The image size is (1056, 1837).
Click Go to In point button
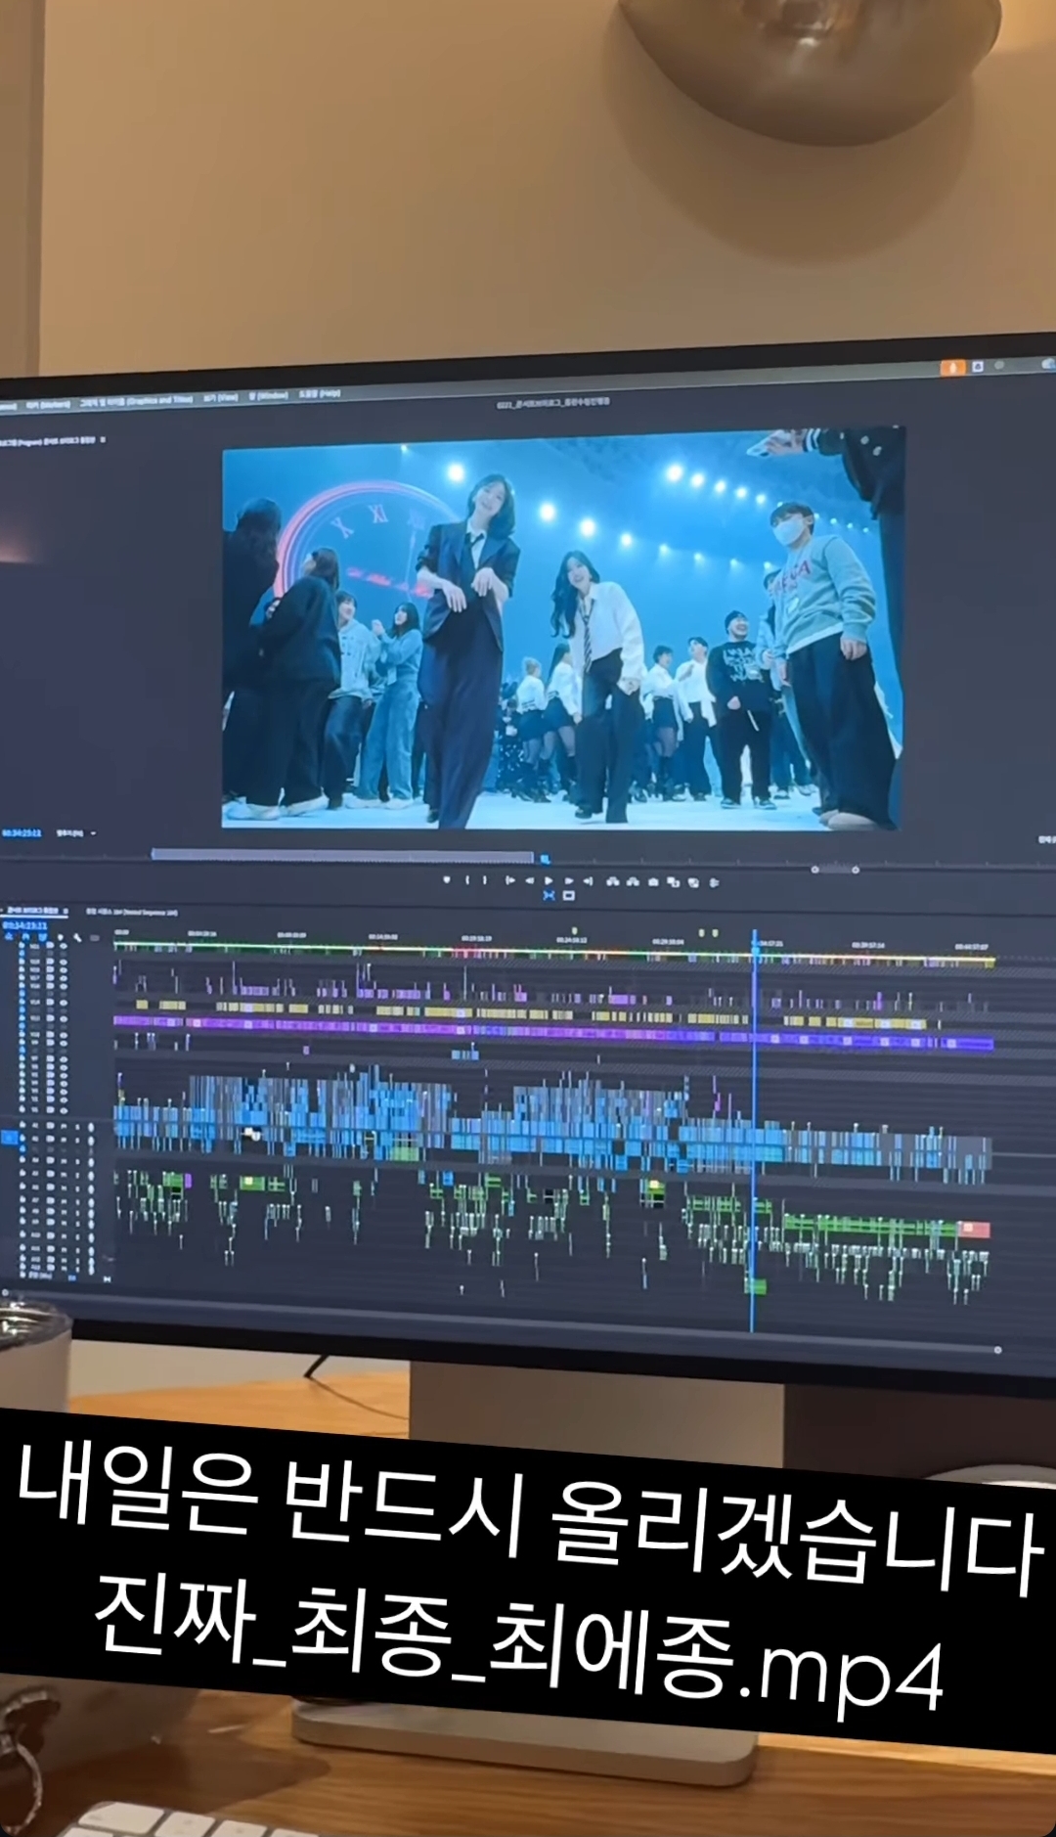tap(509, 880)
